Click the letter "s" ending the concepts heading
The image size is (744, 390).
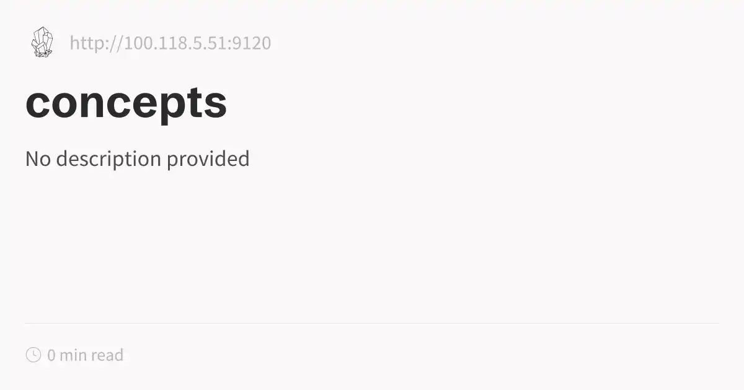tap(216, 103)
